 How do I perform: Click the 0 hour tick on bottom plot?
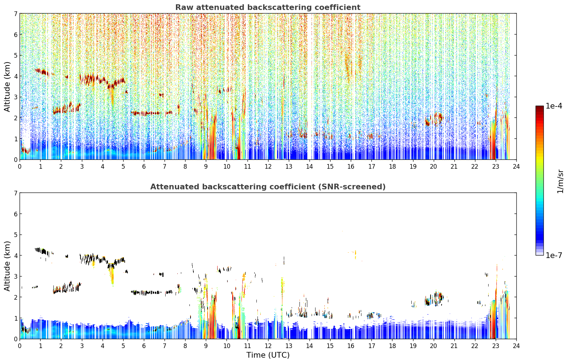pyautogui.click(x=20, y=346)
